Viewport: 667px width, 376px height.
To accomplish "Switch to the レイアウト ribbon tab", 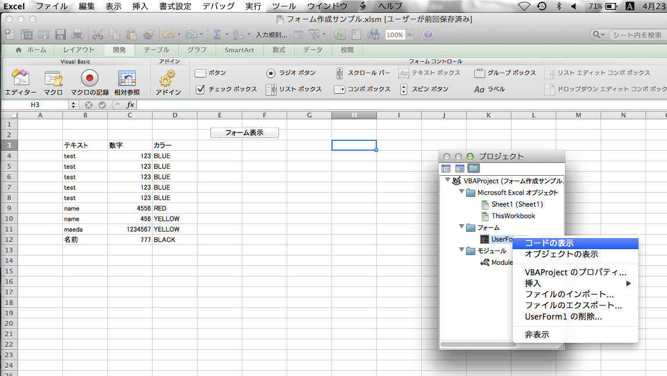I will [79, 50].
